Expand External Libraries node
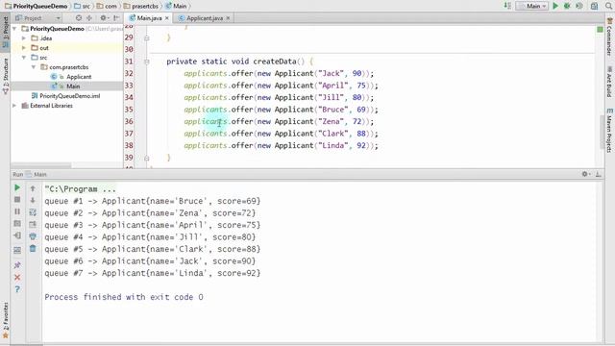 click(15, 106)
